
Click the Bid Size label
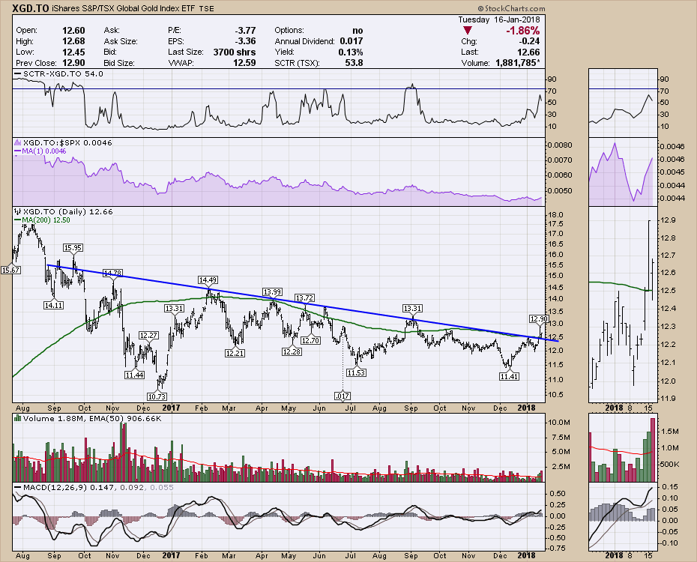[119, 63]
